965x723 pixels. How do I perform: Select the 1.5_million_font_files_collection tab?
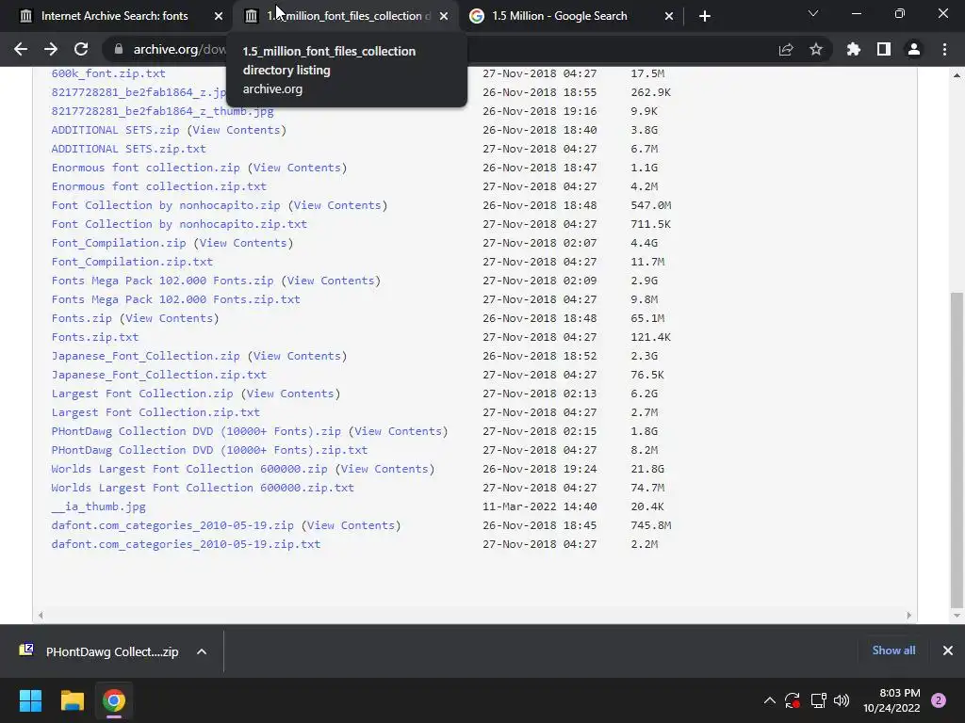click(x=345, y=16)
